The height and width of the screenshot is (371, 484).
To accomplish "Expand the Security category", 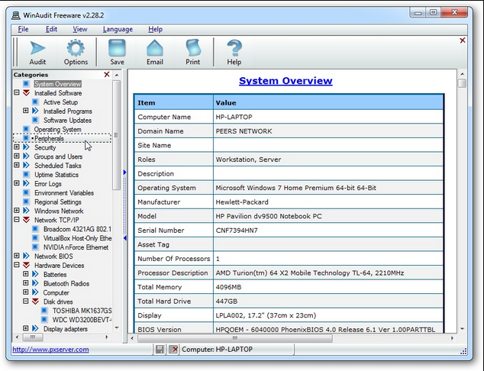I will (x=17, y=147).
